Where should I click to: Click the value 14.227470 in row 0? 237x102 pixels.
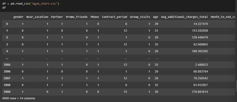click(201, 24)
